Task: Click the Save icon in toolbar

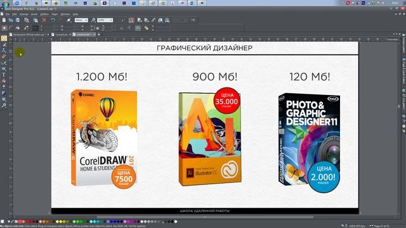Action: pos(18,20)
